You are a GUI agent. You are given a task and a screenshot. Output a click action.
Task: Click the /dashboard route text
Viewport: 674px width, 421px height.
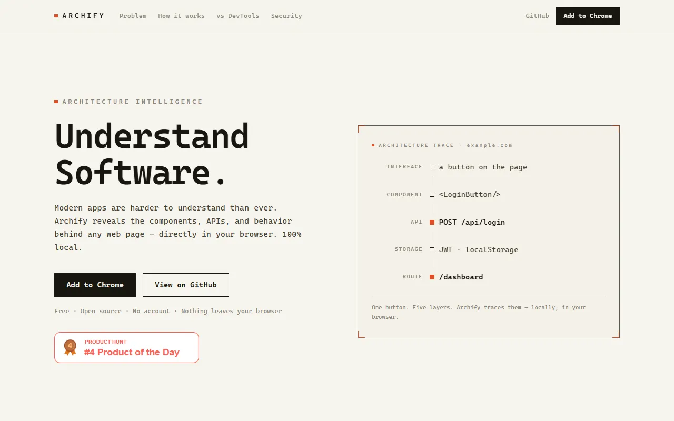pyautogui.click(x=461, y=277)
